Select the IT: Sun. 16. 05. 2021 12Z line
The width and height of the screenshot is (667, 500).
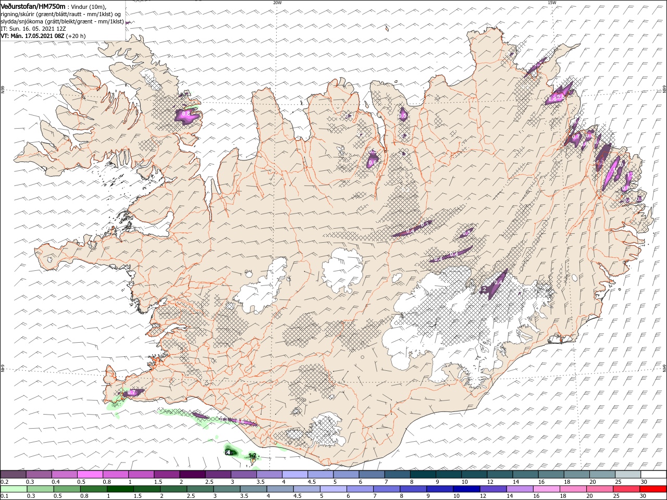point(33,29)
